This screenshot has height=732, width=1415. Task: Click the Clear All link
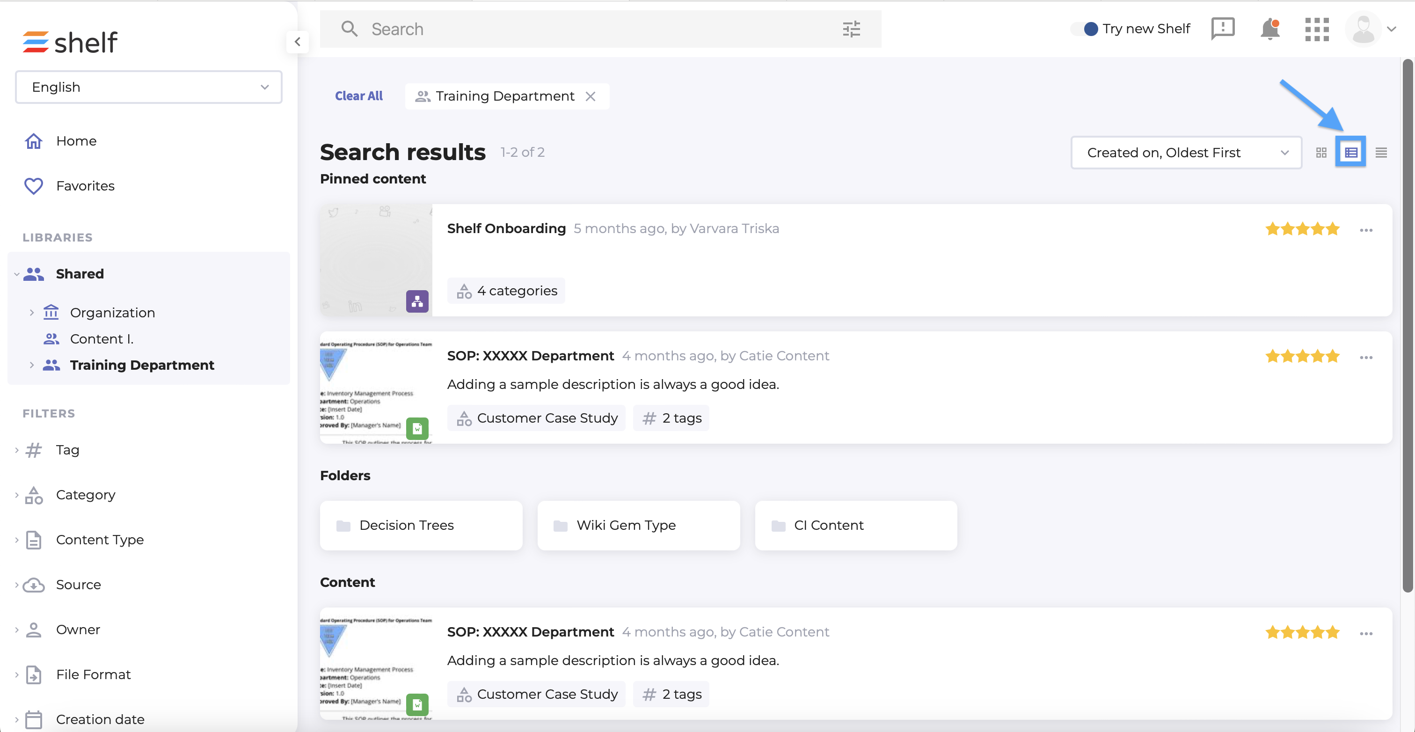pos(359,96)
